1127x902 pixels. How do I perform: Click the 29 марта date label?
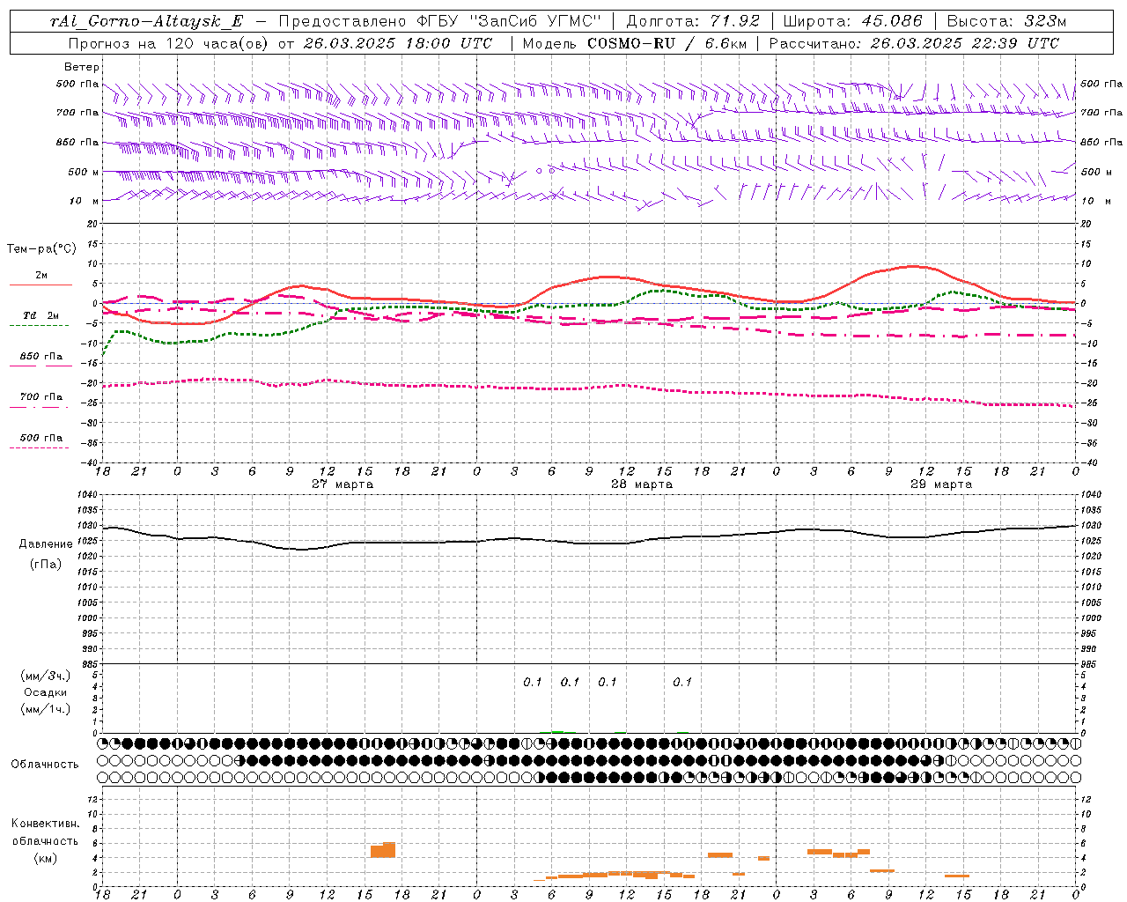[941, 484]
